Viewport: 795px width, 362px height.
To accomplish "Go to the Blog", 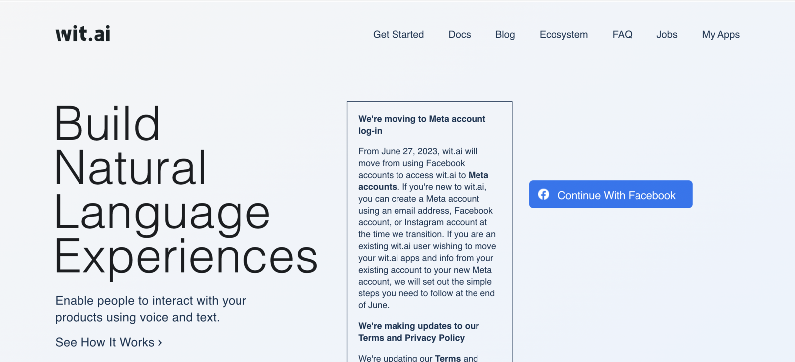I will click(x=505, y=35).
